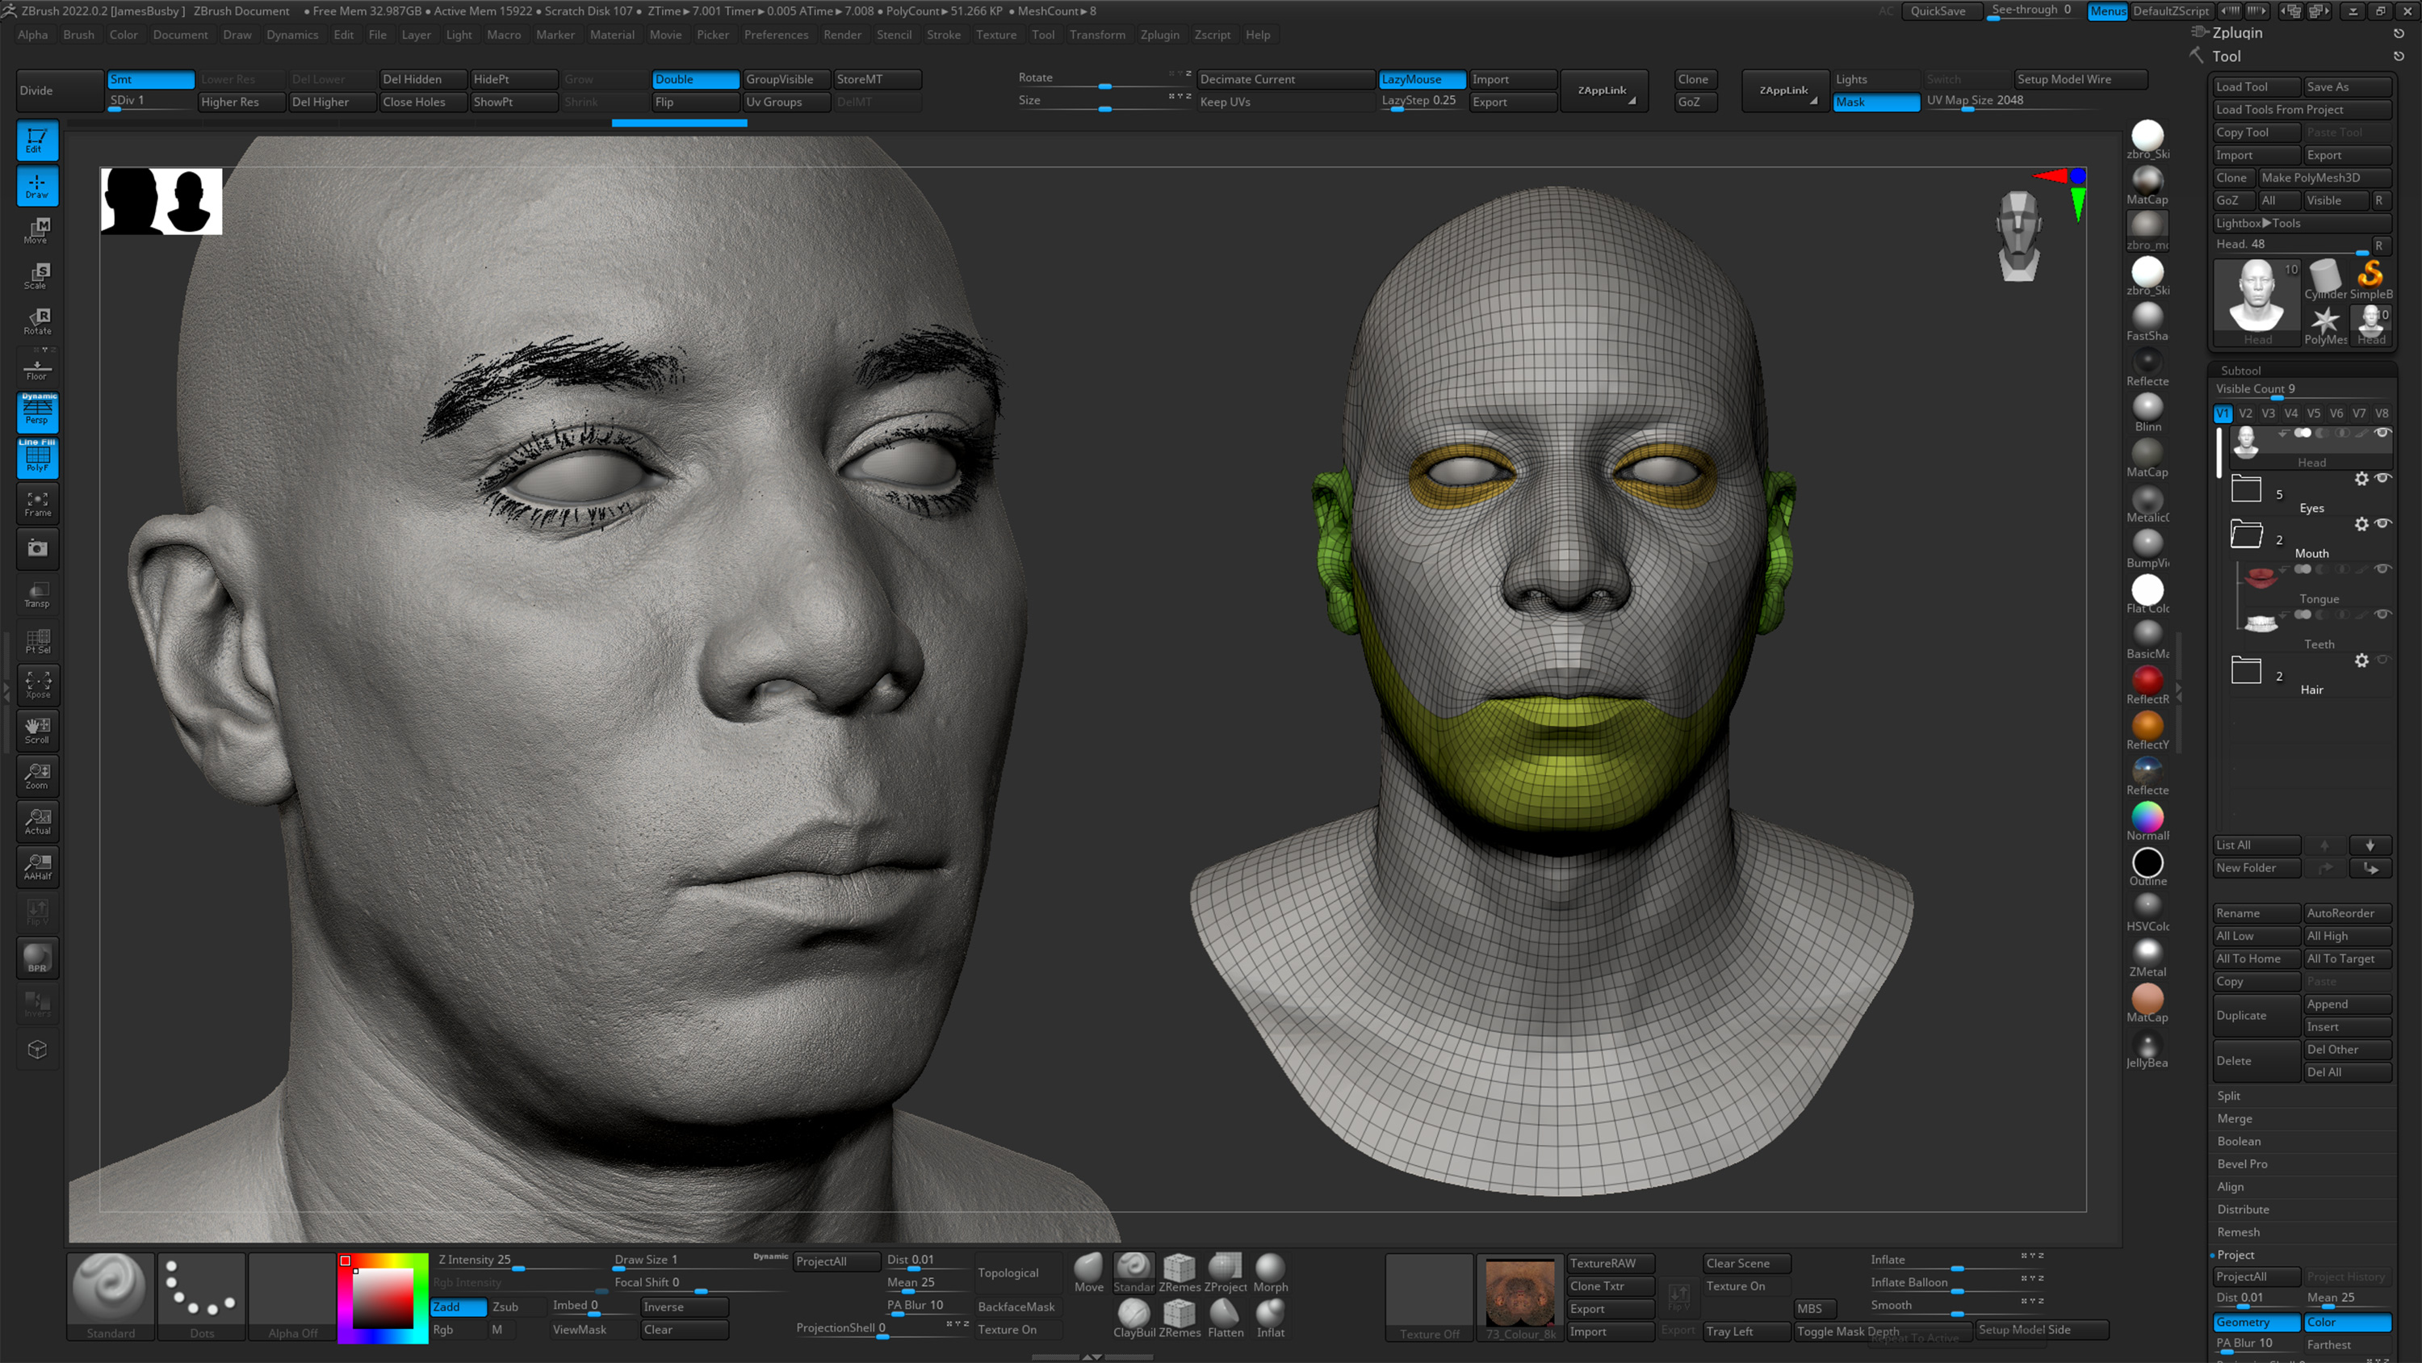The height and width of the screenshot is (1363, 2422).
Task: Toggle Dynamic Persp mode off
Action: 36,411
